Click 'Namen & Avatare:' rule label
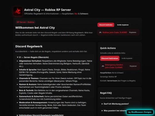 pos(28,84)
